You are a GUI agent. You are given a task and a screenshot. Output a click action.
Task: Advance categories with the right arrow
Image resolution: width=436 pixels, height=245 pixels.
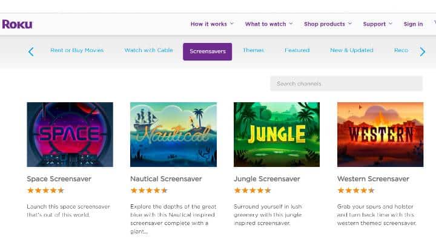pyautogui.click(x=423, y=51)
